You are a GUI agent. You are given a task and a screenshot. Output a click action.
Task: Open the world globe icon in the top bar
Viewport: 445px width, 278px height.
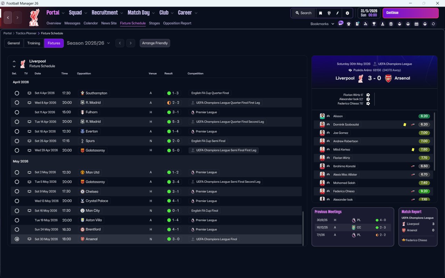(329, 13)
